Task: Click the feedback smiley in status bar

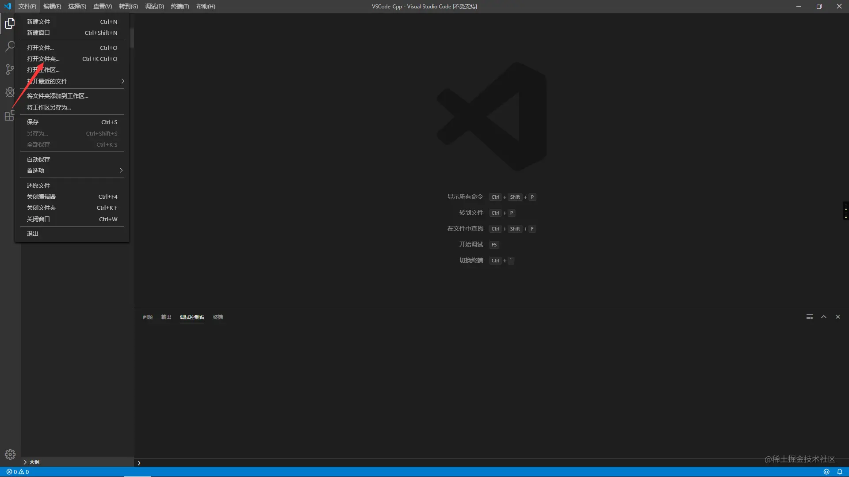Action: click(826, 472)
